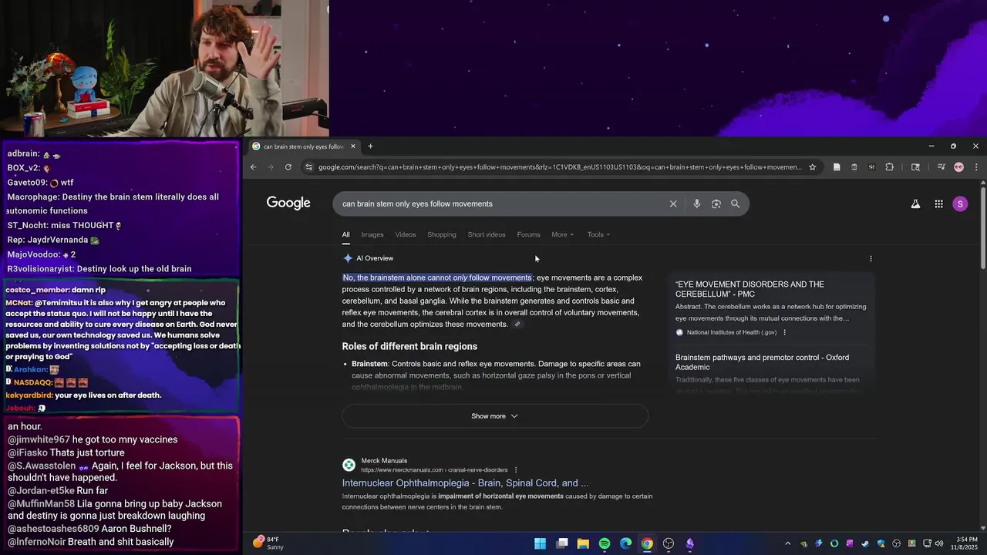Go back using the browser back arrow
Screen dimensions: 987x555
(253, 167)
